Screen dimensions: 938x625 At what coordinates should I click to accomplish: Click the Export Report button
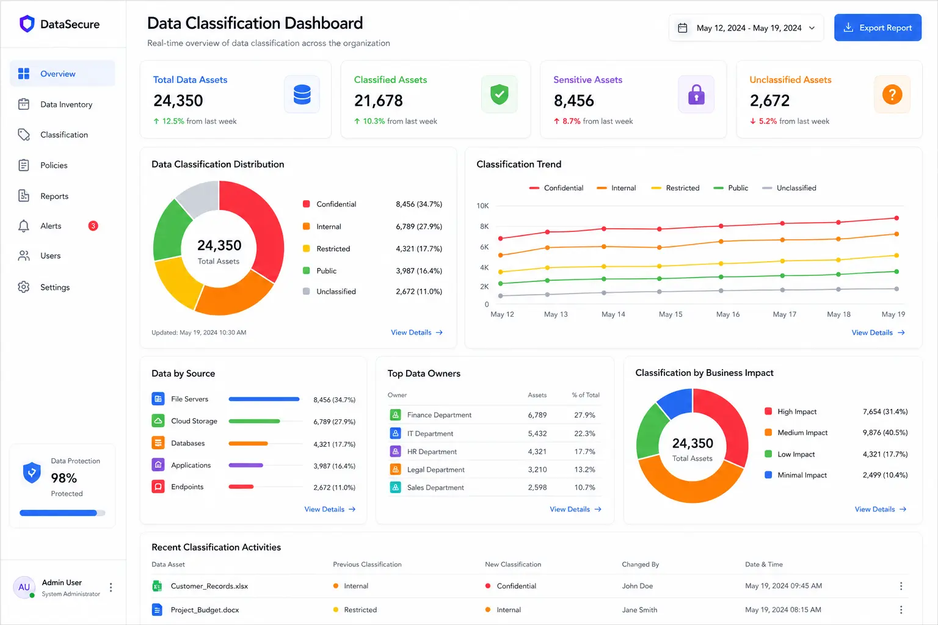pyautogui.click(x=878, y=28)
